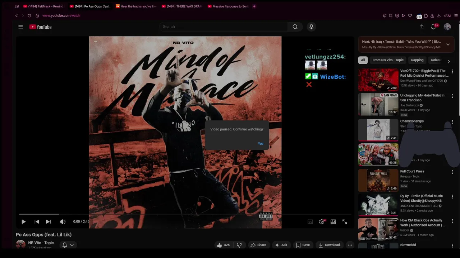Expand the Next up mix panel
Viewport: 460px width, 258px height.
click(x=448, y=44)
